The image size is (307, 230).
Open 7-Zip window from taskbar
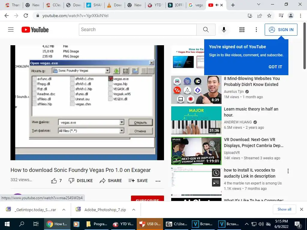point(176,224)
